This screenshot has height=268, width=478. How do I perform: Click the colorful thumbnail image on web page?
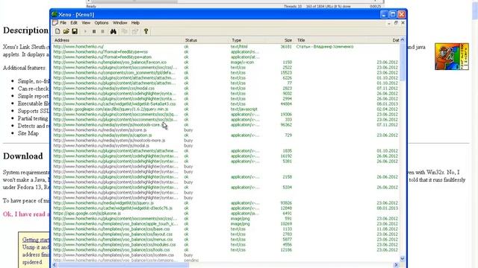(451, 57)
